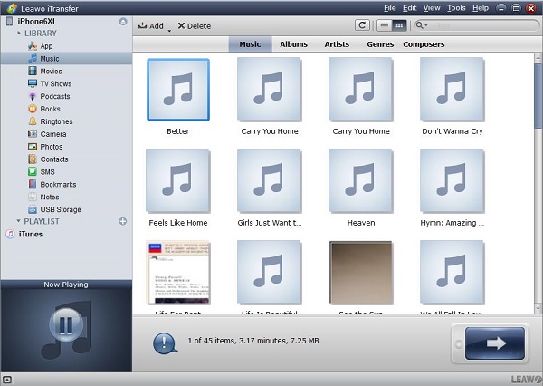Open the Podcasts category
The image size is (543, 386).
point(54,96)
